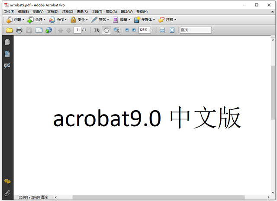Activate the Hand tool
Screen dimensions: 277x201
106,30
